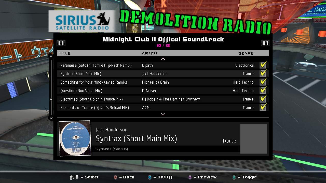Image resolution: width=326 pixels, height=183 pixels.
Task: Sort tracks by the Artist column header
Action: (x=150, y=53)
